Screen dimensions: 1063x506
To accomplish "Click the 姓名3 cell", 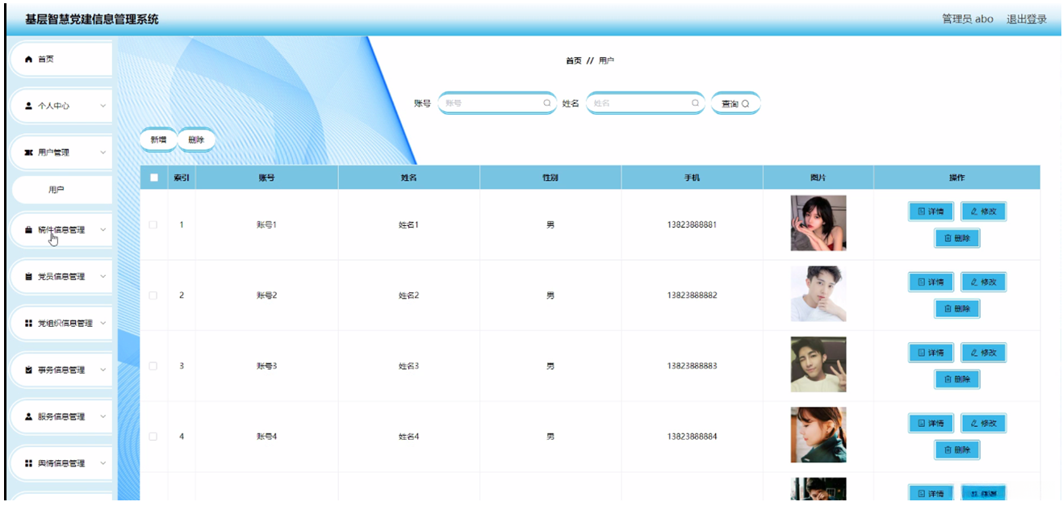I will (x=408, y=366).
